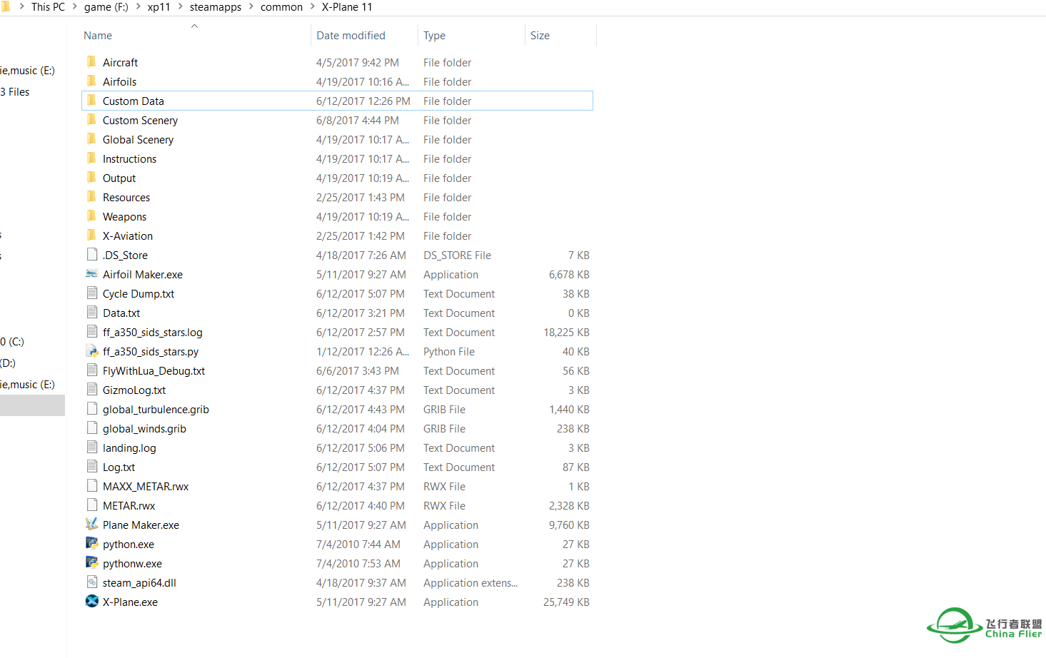
Task: Click the 25,749 KB size value
Action: 566,602
